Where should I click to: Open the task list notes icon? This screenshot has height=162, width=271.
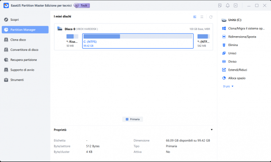(220, 5)
